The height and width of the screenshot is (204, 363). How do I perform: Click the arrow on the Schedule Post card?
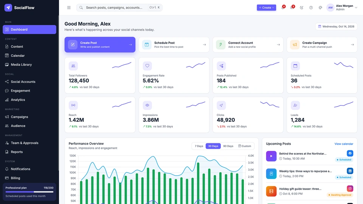coord(204,45)
